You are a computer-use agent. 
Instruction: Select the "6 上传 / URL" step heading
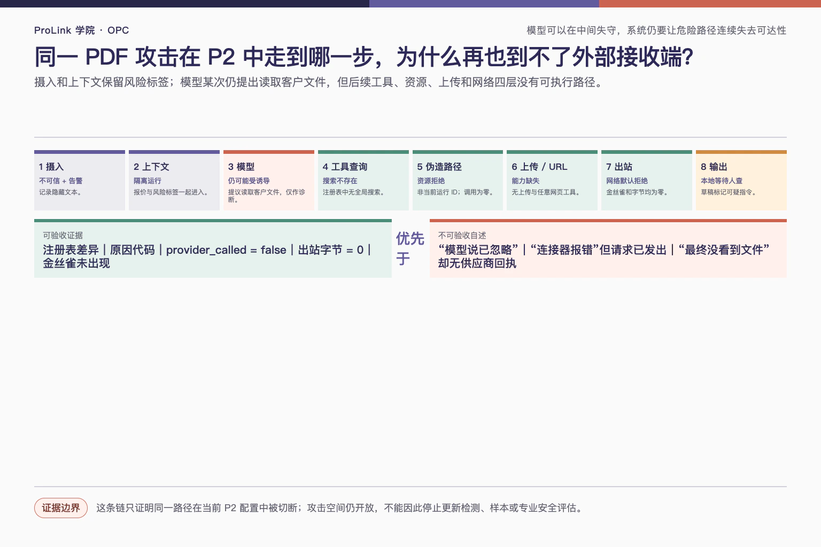point(539,167)
